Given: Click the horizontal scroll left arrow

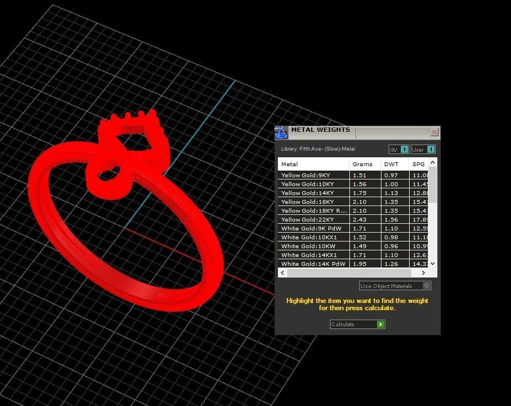Looking at the screenshot, I should [x=282, y=273].
